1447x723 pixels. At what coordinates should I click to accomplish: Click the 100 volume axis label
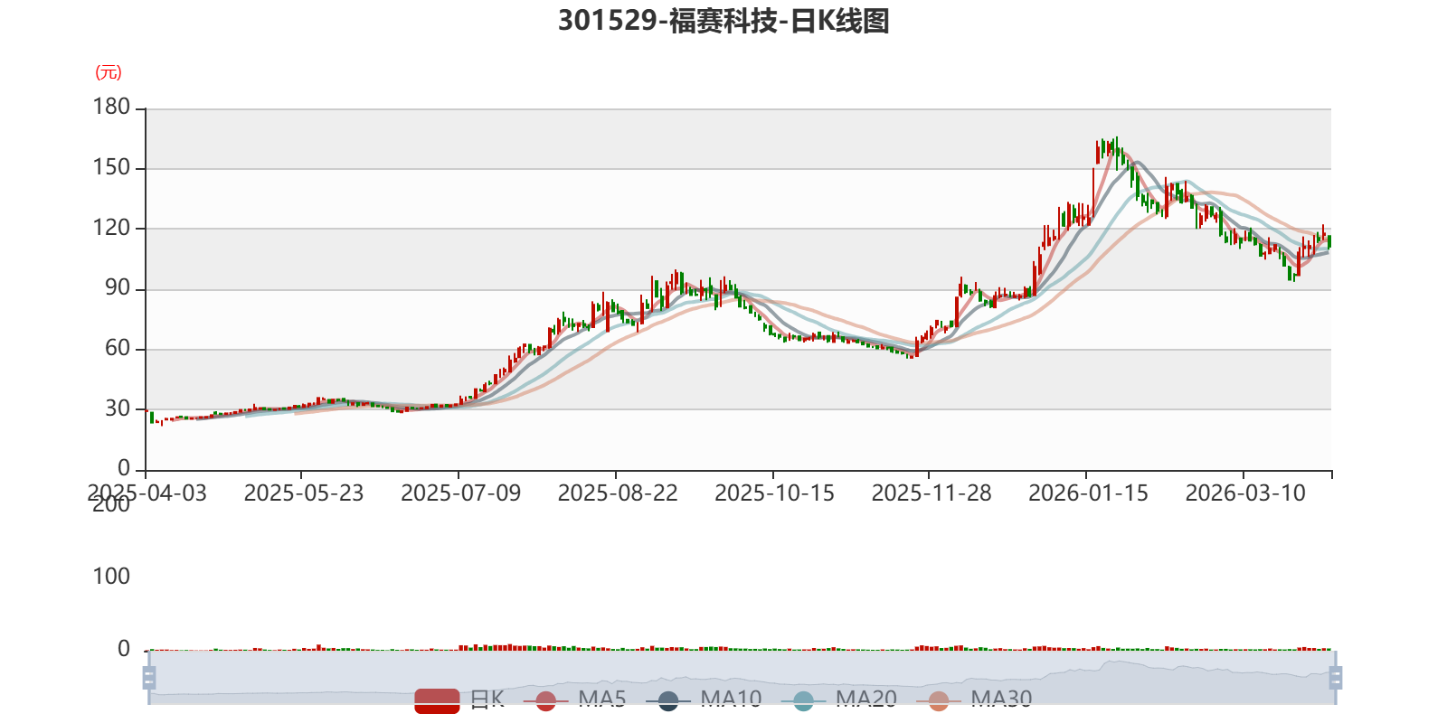click(112, 577)
